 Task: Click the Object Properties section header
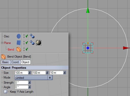pos(35,68)
